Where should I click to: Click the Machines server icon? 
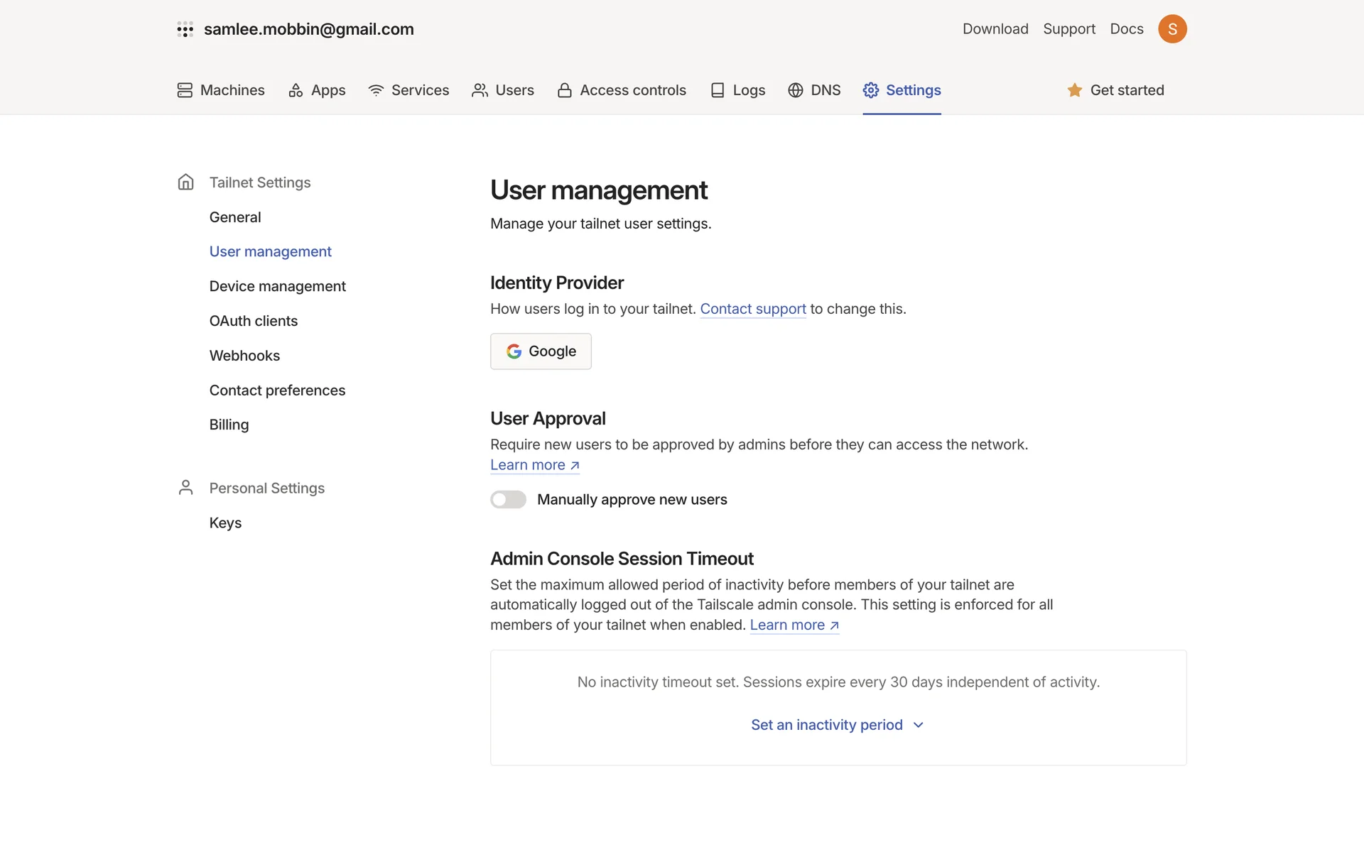tap(185, 90)
